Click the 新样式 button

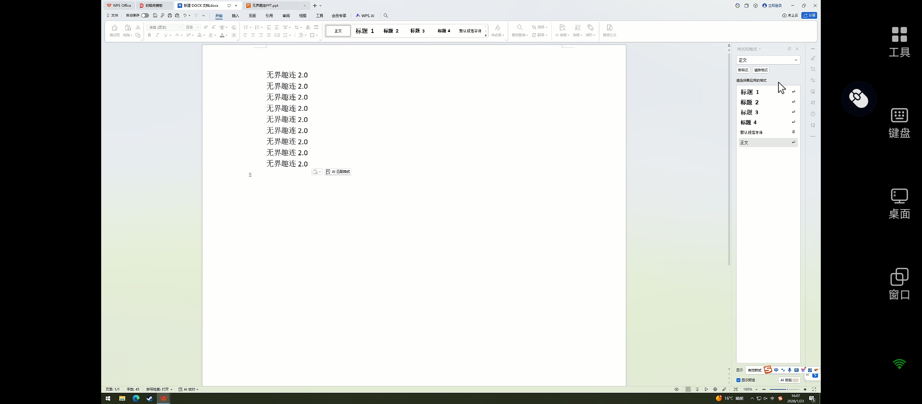coord(743,70)
